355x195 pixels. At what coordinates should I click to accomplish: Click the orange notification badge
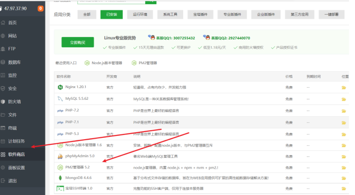(x=40, y=9)
